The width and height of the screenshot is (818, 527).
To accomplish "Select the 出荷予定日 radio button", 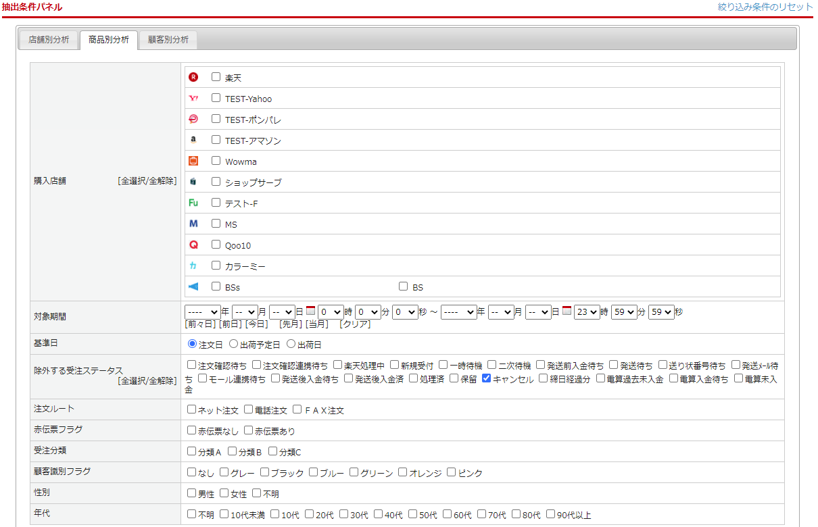I will pos(233,344).
